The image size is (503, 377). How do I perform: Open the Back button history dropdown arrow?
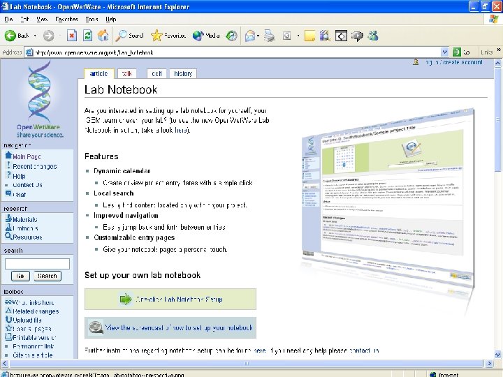(x=35, y=36)
